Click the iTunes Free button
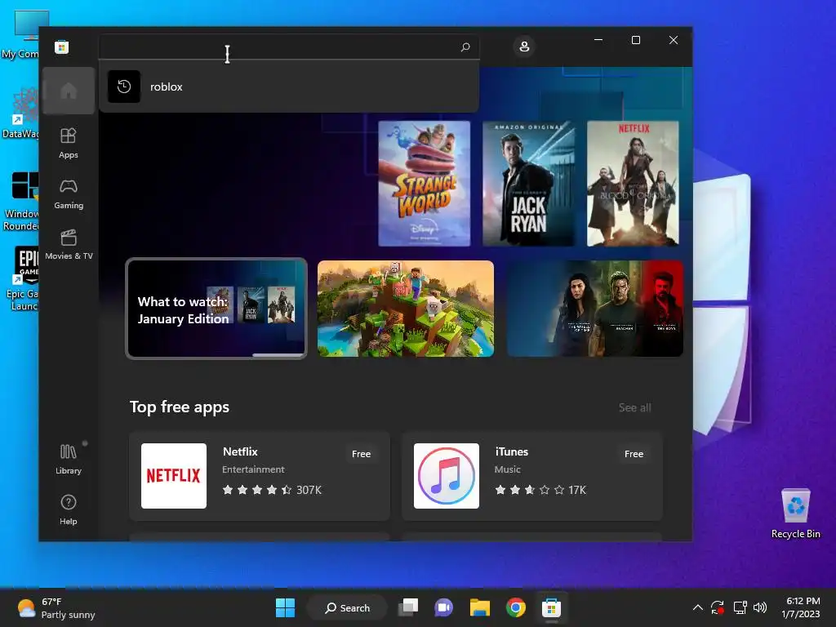Viewport: 836px width, 627px height. tap(634, 454)
